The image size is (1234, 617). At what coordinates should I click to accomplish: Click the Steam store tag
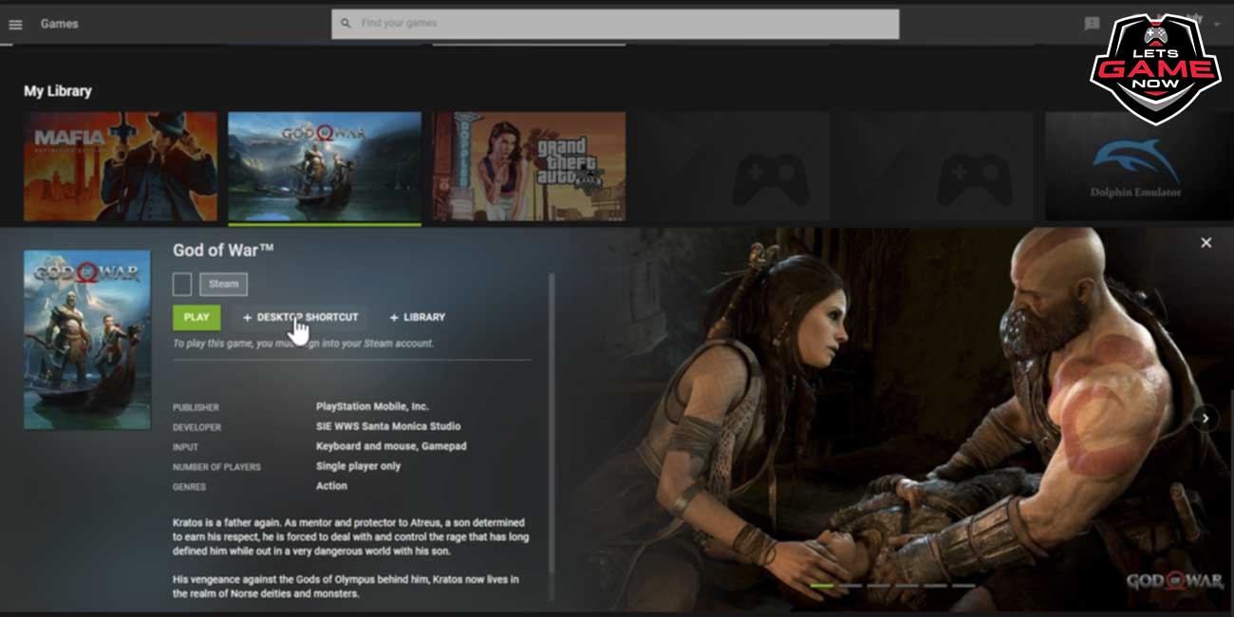click(224, 284)
